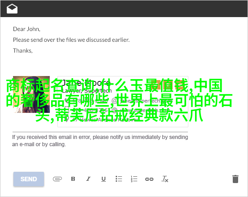Screen dimensions: 248x197
Task: Click the signature profile photo
Action: [31, 94]
